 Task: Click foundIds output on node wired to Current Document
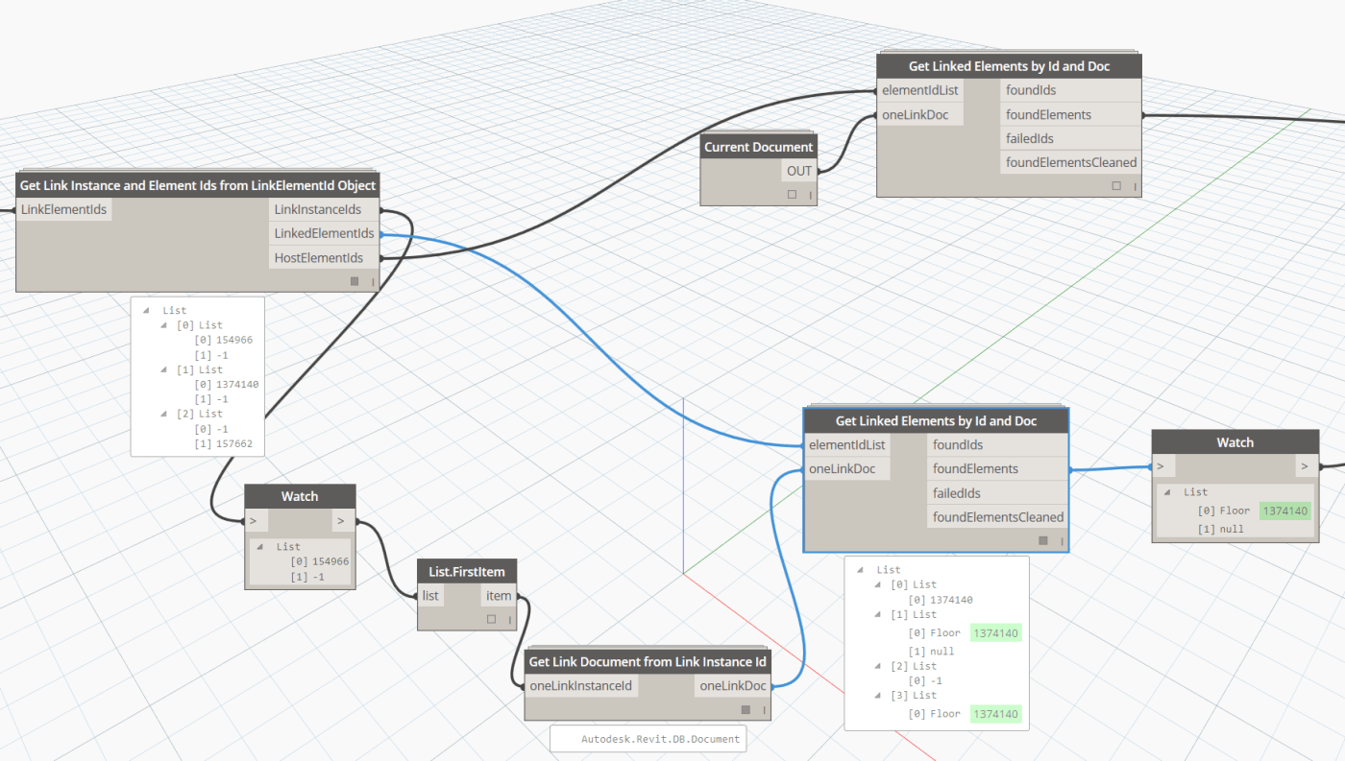tap(1070, 90)
